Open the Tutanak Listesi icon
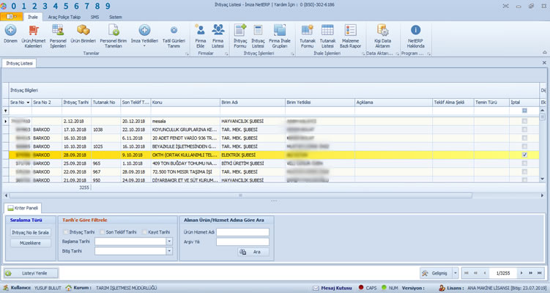This screenshot has width=550, height=293. pos(327,31)
